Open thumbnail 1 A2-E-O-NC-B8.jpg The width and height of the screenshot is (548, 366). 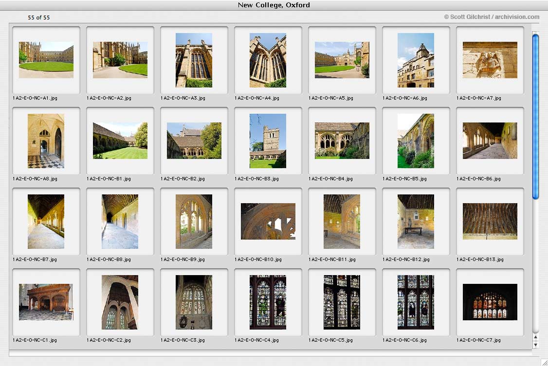click(x=120, y=222)
